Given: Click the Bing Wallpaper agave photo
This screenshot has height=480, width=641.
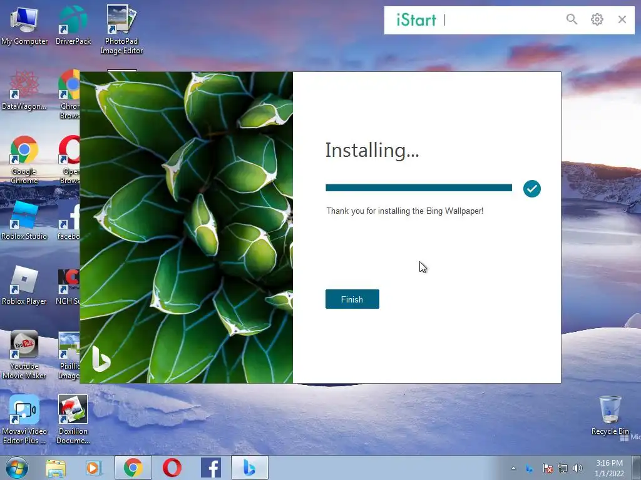Looking at the screenshot, I should (x=187, y=227).
